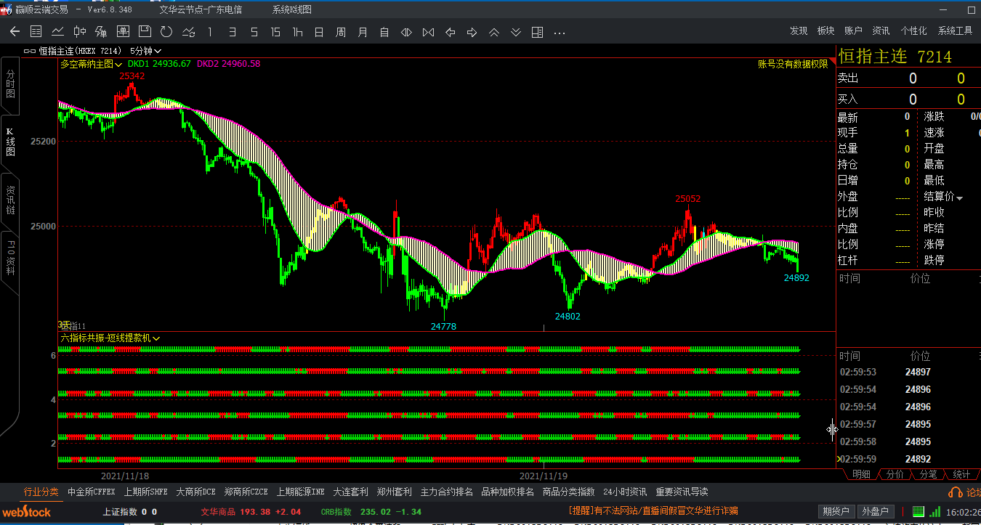Open 郑商所CZCE exchange tab
Screen dimensions: 981x525
(246, 492)
